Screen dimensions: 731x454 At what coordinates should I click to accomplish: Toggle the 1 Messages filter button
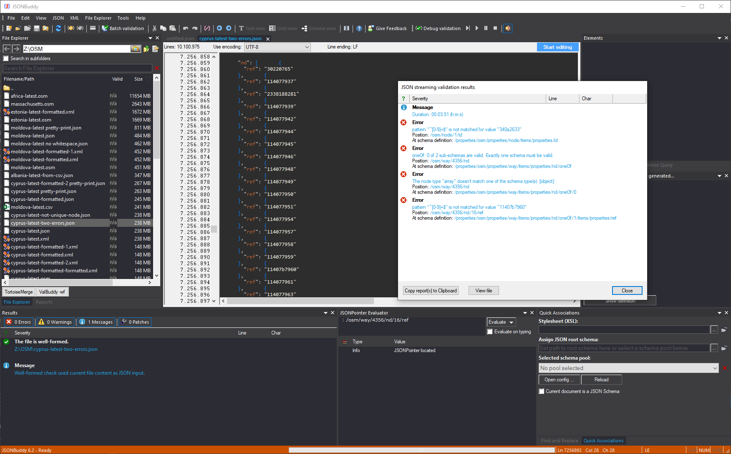click(x=96, y=322)
